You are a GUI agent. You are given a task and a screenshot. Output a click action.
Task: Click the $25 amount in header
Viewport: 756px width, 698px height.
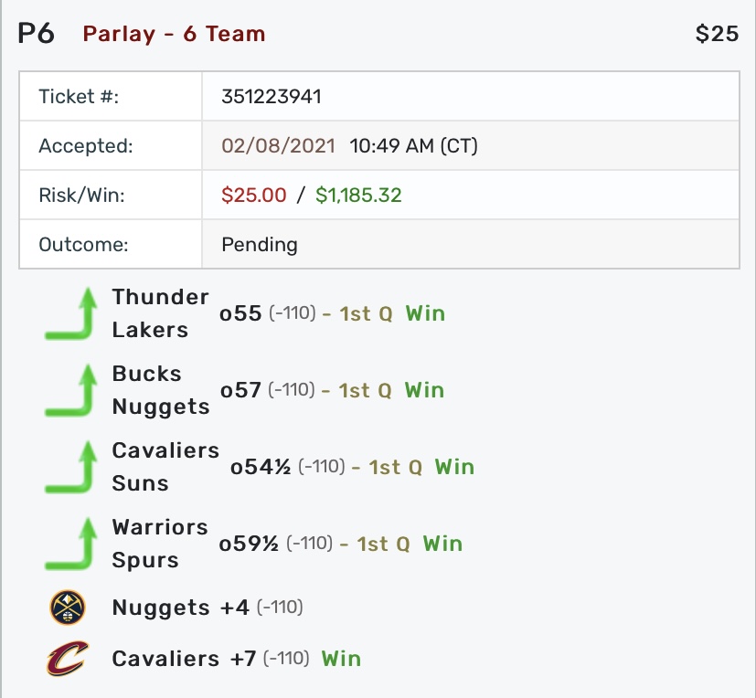(x=717, y=35)
